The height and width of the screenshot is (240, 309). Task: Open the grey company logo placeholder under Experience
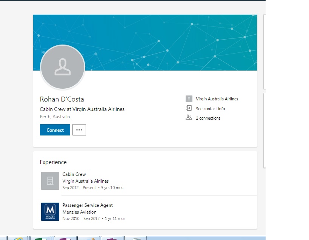(x=50, y=181)
